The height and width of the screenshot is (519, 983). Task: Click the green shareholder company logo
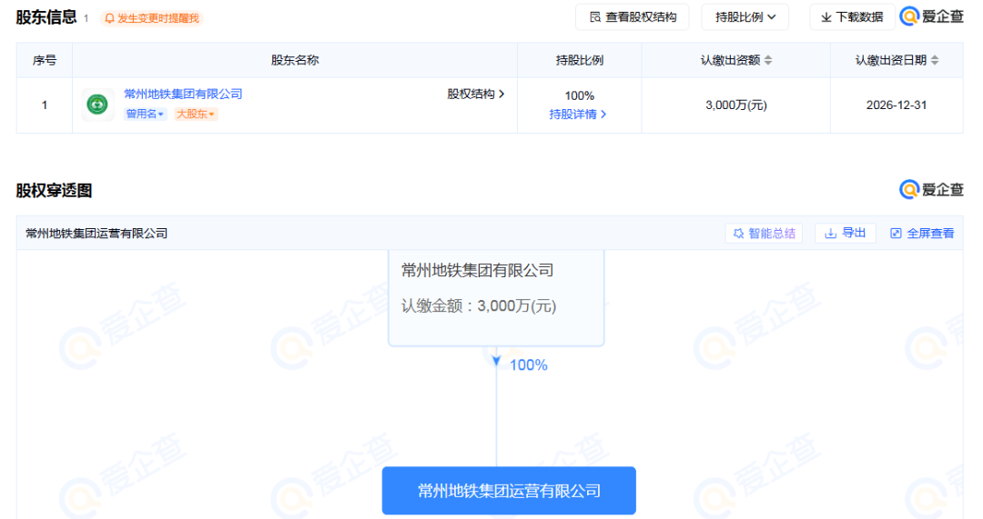tap(97, 105)
